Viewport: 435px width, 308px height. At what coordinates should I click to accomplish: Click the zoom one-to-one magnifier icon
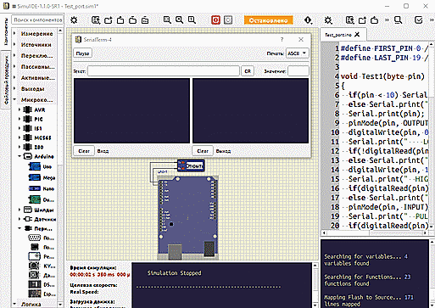[x=192, y=20]
